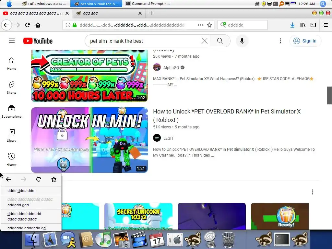Click the blue Spotlight search icon
This screenshot has height=249, width=332.
pyautogui.click(x=323, y=4)
